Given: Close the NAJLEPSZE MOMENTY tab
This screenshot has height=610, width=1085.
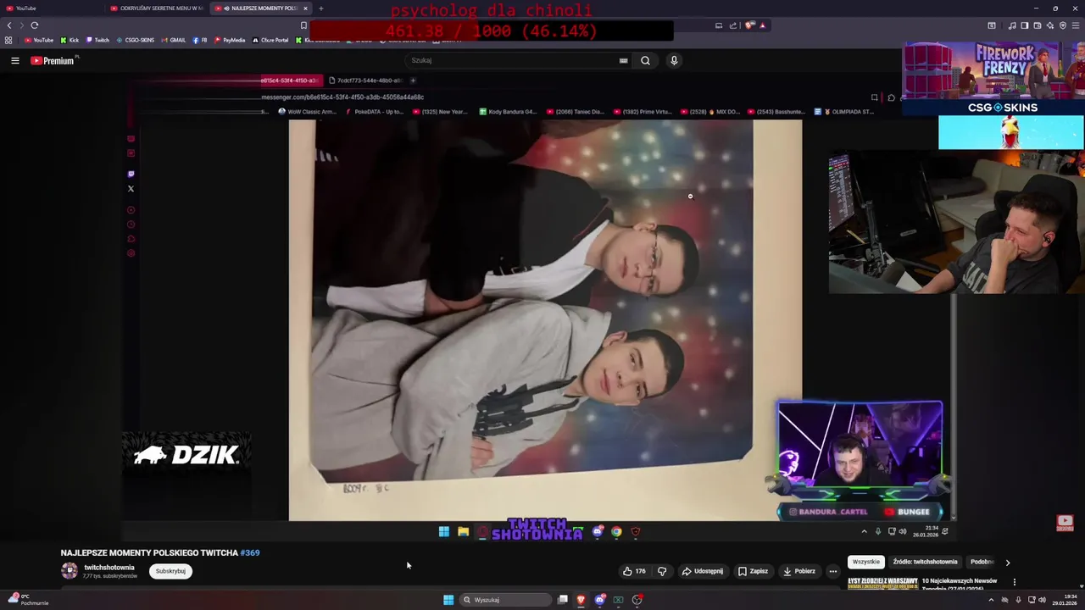Looking at the screenshot, I should (x=305, y=8).
